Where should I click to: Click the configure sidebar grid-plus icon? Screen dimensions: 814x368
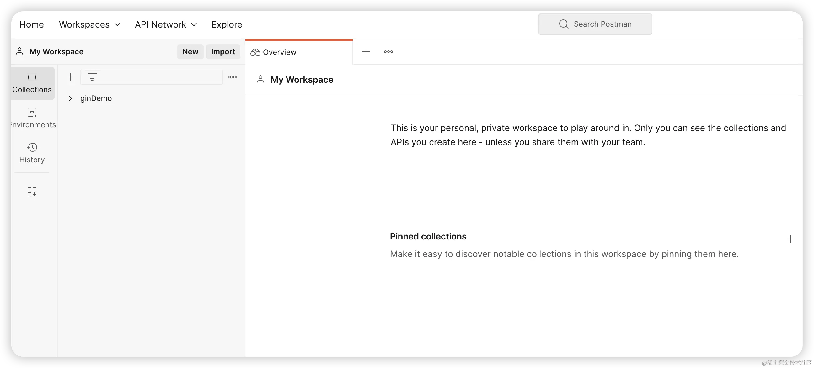pos(32,192)
